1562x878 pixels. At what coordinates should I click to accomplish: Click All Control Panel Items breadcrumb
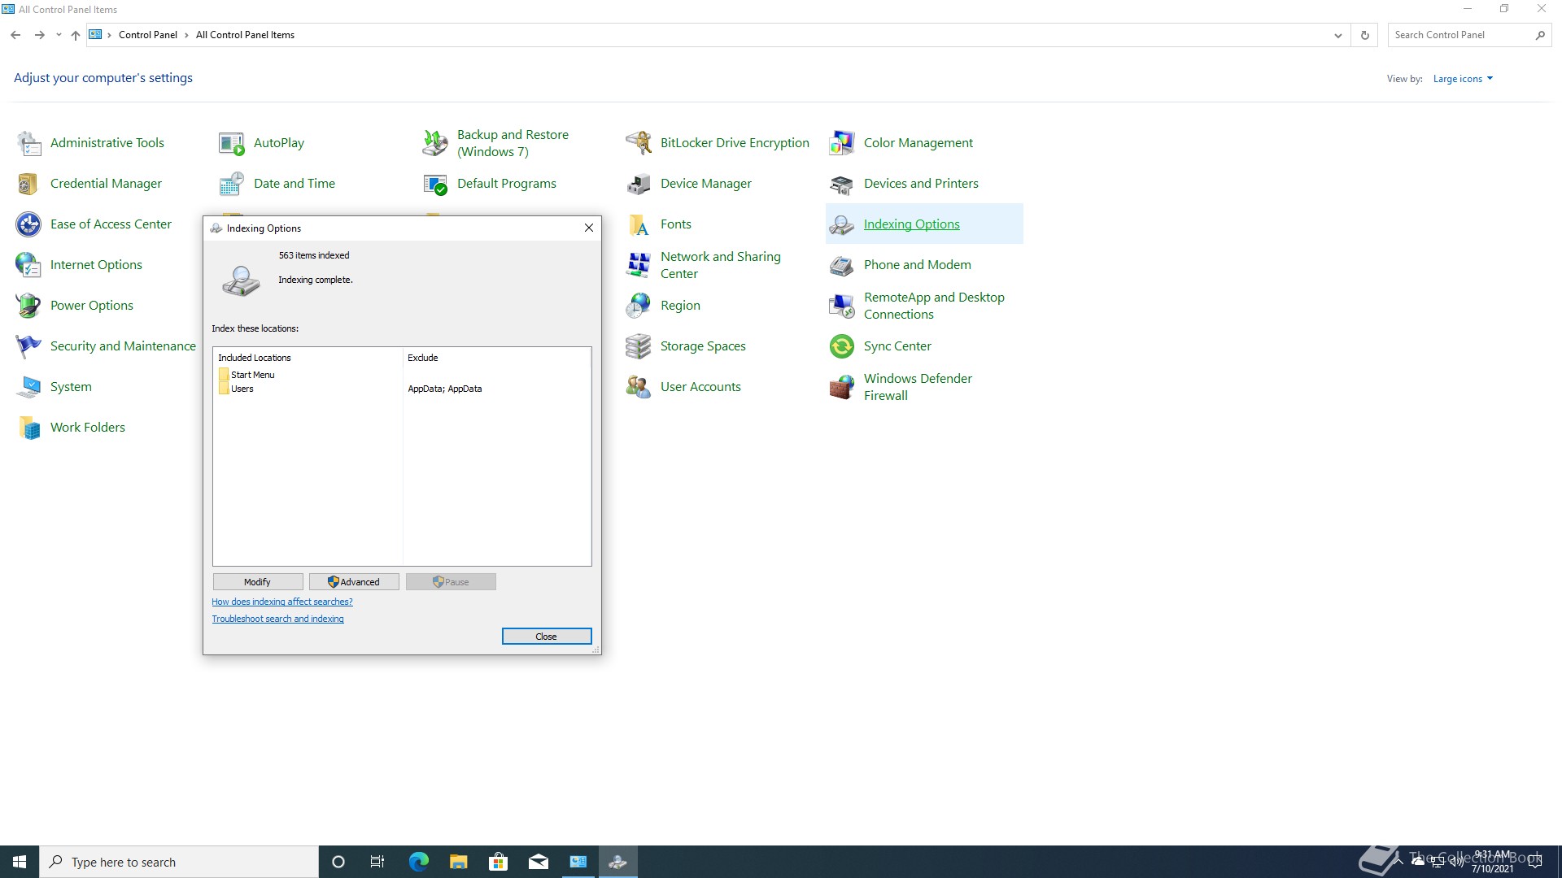click(x=245, y=35)
